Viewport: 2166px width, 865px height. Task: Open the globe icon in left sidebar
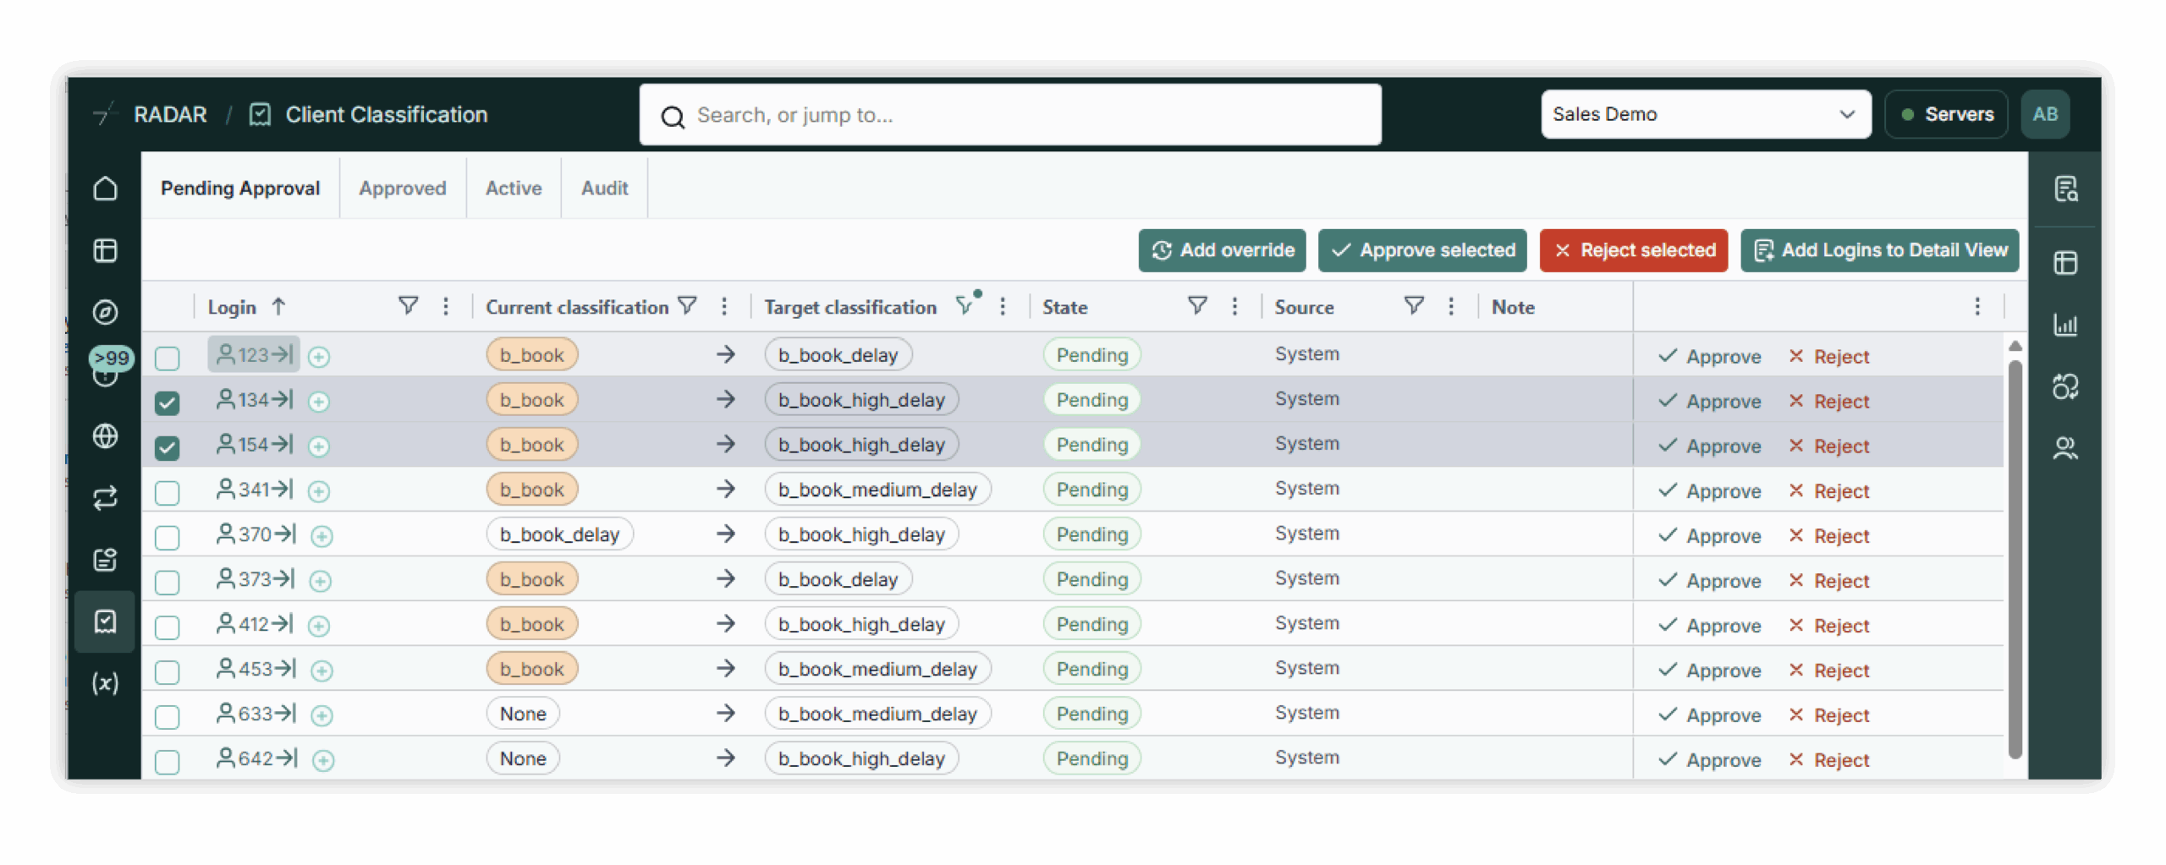[x=105, y=435]
